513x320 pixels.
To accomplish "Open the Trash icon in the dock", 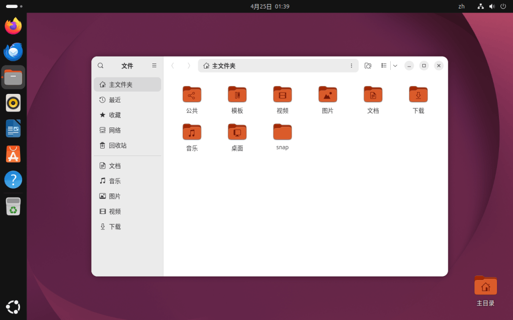I will [x=13, y=206].
